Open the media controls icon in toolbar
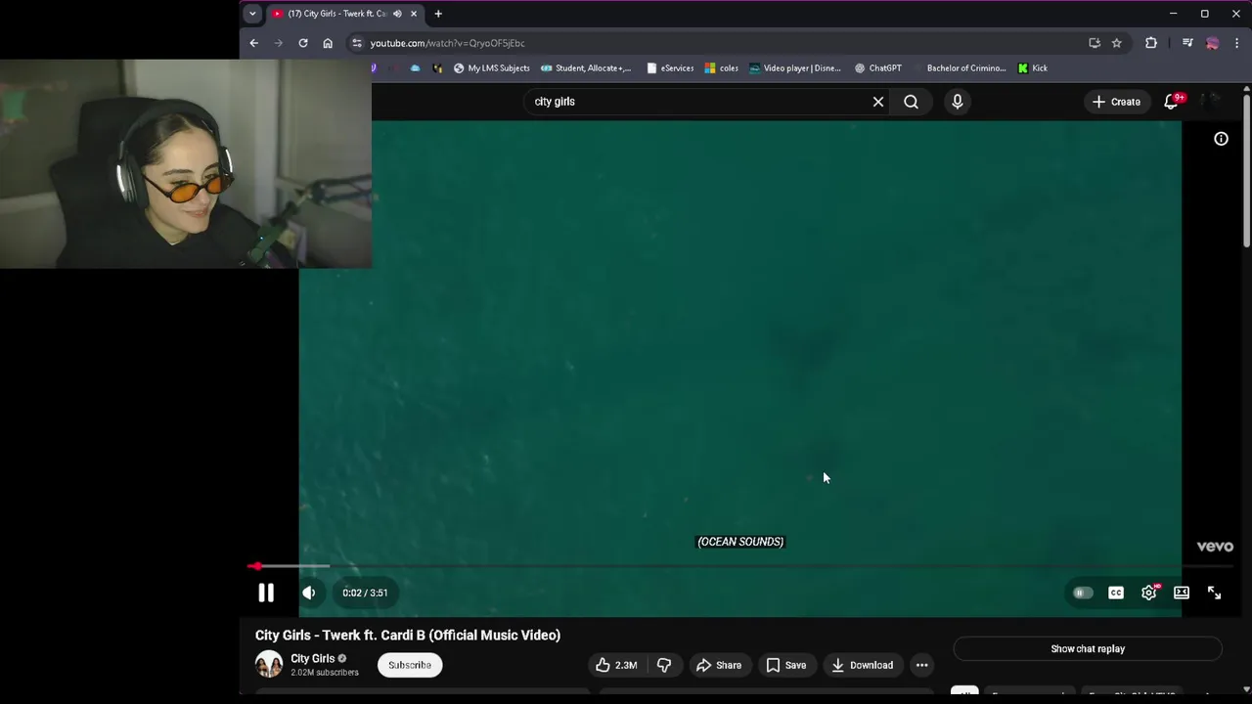Viewport: 1252px width, 704px height. [1187, 43]
